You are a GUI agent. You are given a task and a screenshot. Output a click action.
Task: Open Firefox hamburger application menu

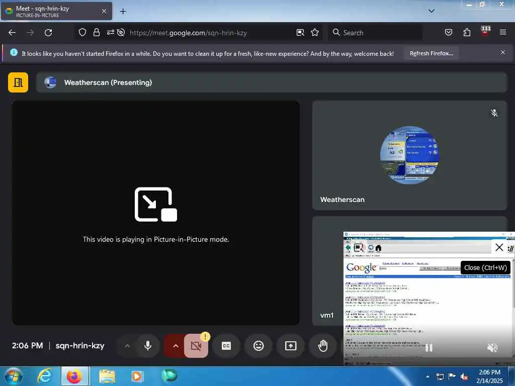503,32
